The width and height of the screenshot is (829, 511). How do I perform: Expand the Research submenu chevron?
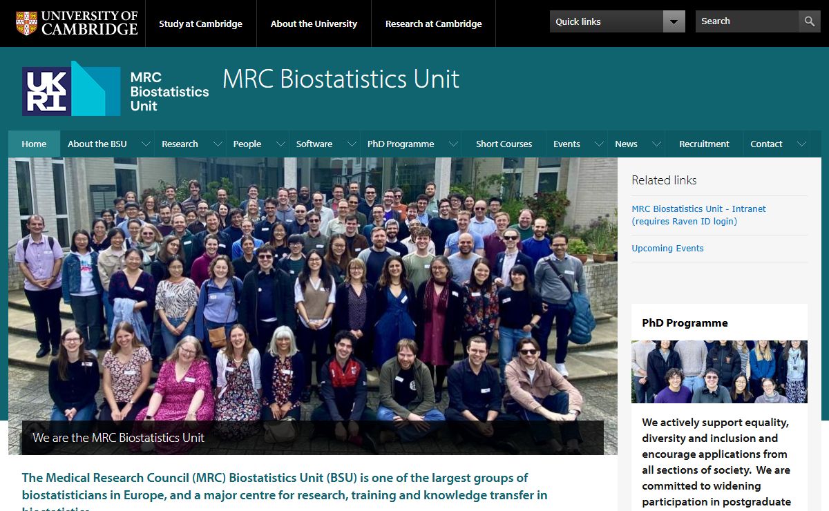[x=218, y=144]
